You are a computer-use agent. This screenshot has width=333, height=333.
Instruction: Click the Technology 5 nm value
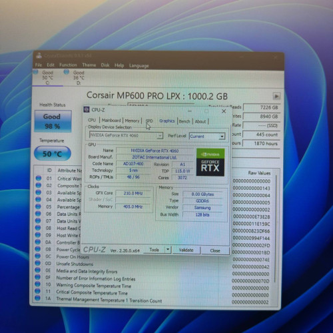point(133,170)
